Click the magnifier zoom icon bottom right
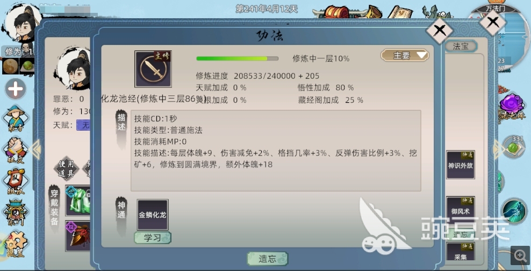 [x=520, y=255]
